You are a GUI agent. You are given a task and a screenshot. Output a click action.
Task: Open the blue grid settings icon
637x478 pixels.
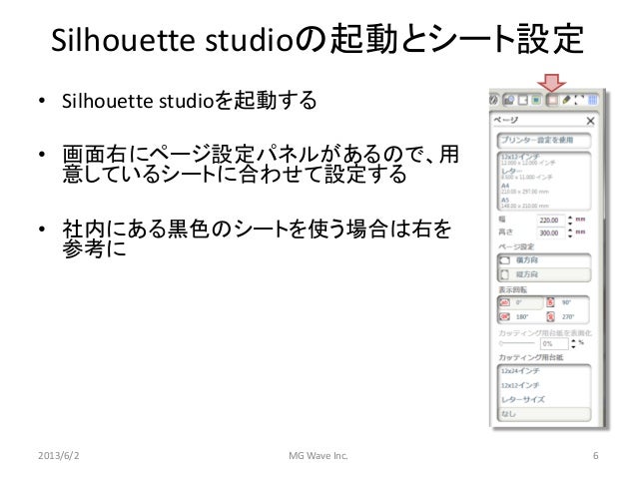click(593, 100)
